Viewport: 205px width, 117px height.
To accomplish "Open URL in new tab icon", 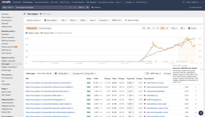I will click(x=70, y=7).
